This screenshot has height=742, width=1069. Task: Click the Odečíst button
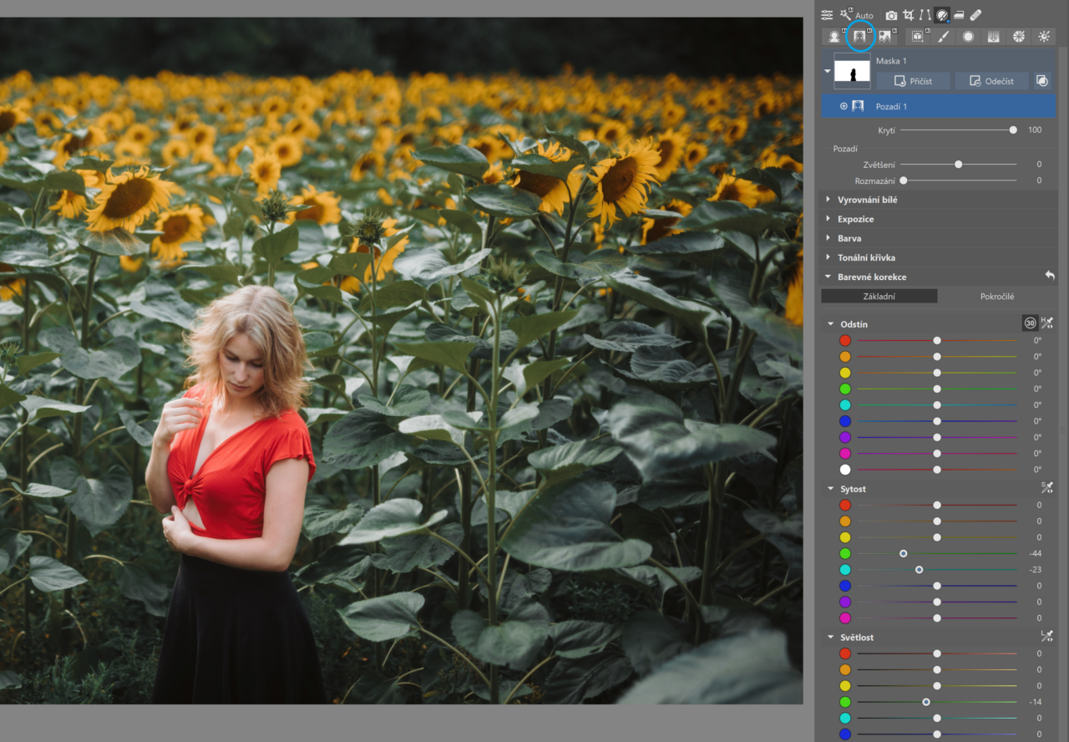click(991, 81)
